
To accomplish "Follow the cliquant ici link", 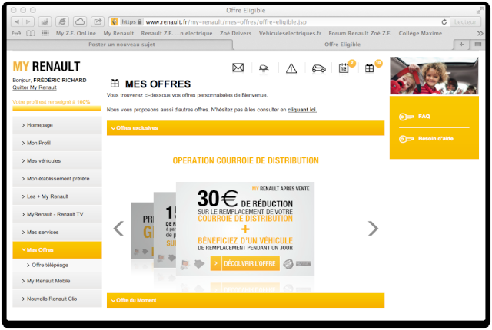I will pyautogui.click(x=302, y=110).
